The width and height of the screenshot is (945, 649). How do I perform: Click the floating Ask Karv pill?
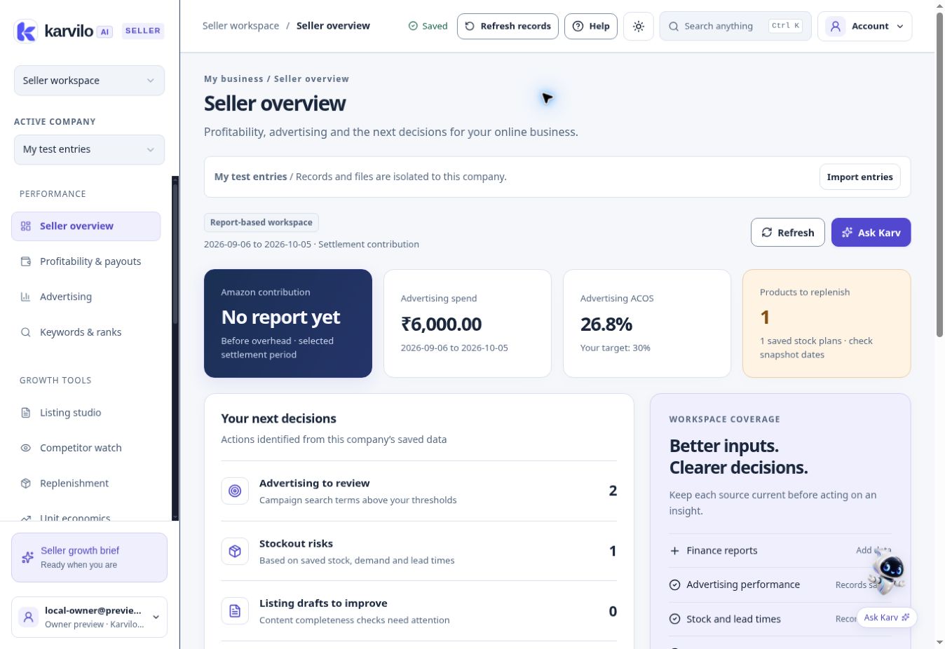[886, 617]
